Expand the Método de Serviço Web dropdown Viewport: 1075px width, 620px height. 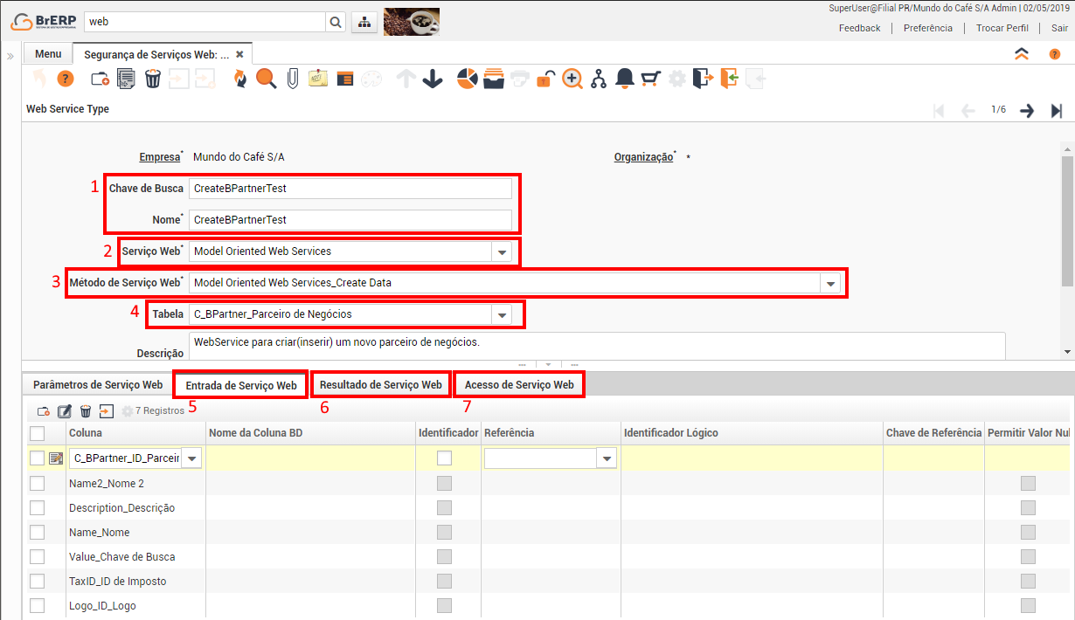click(830, 283)
